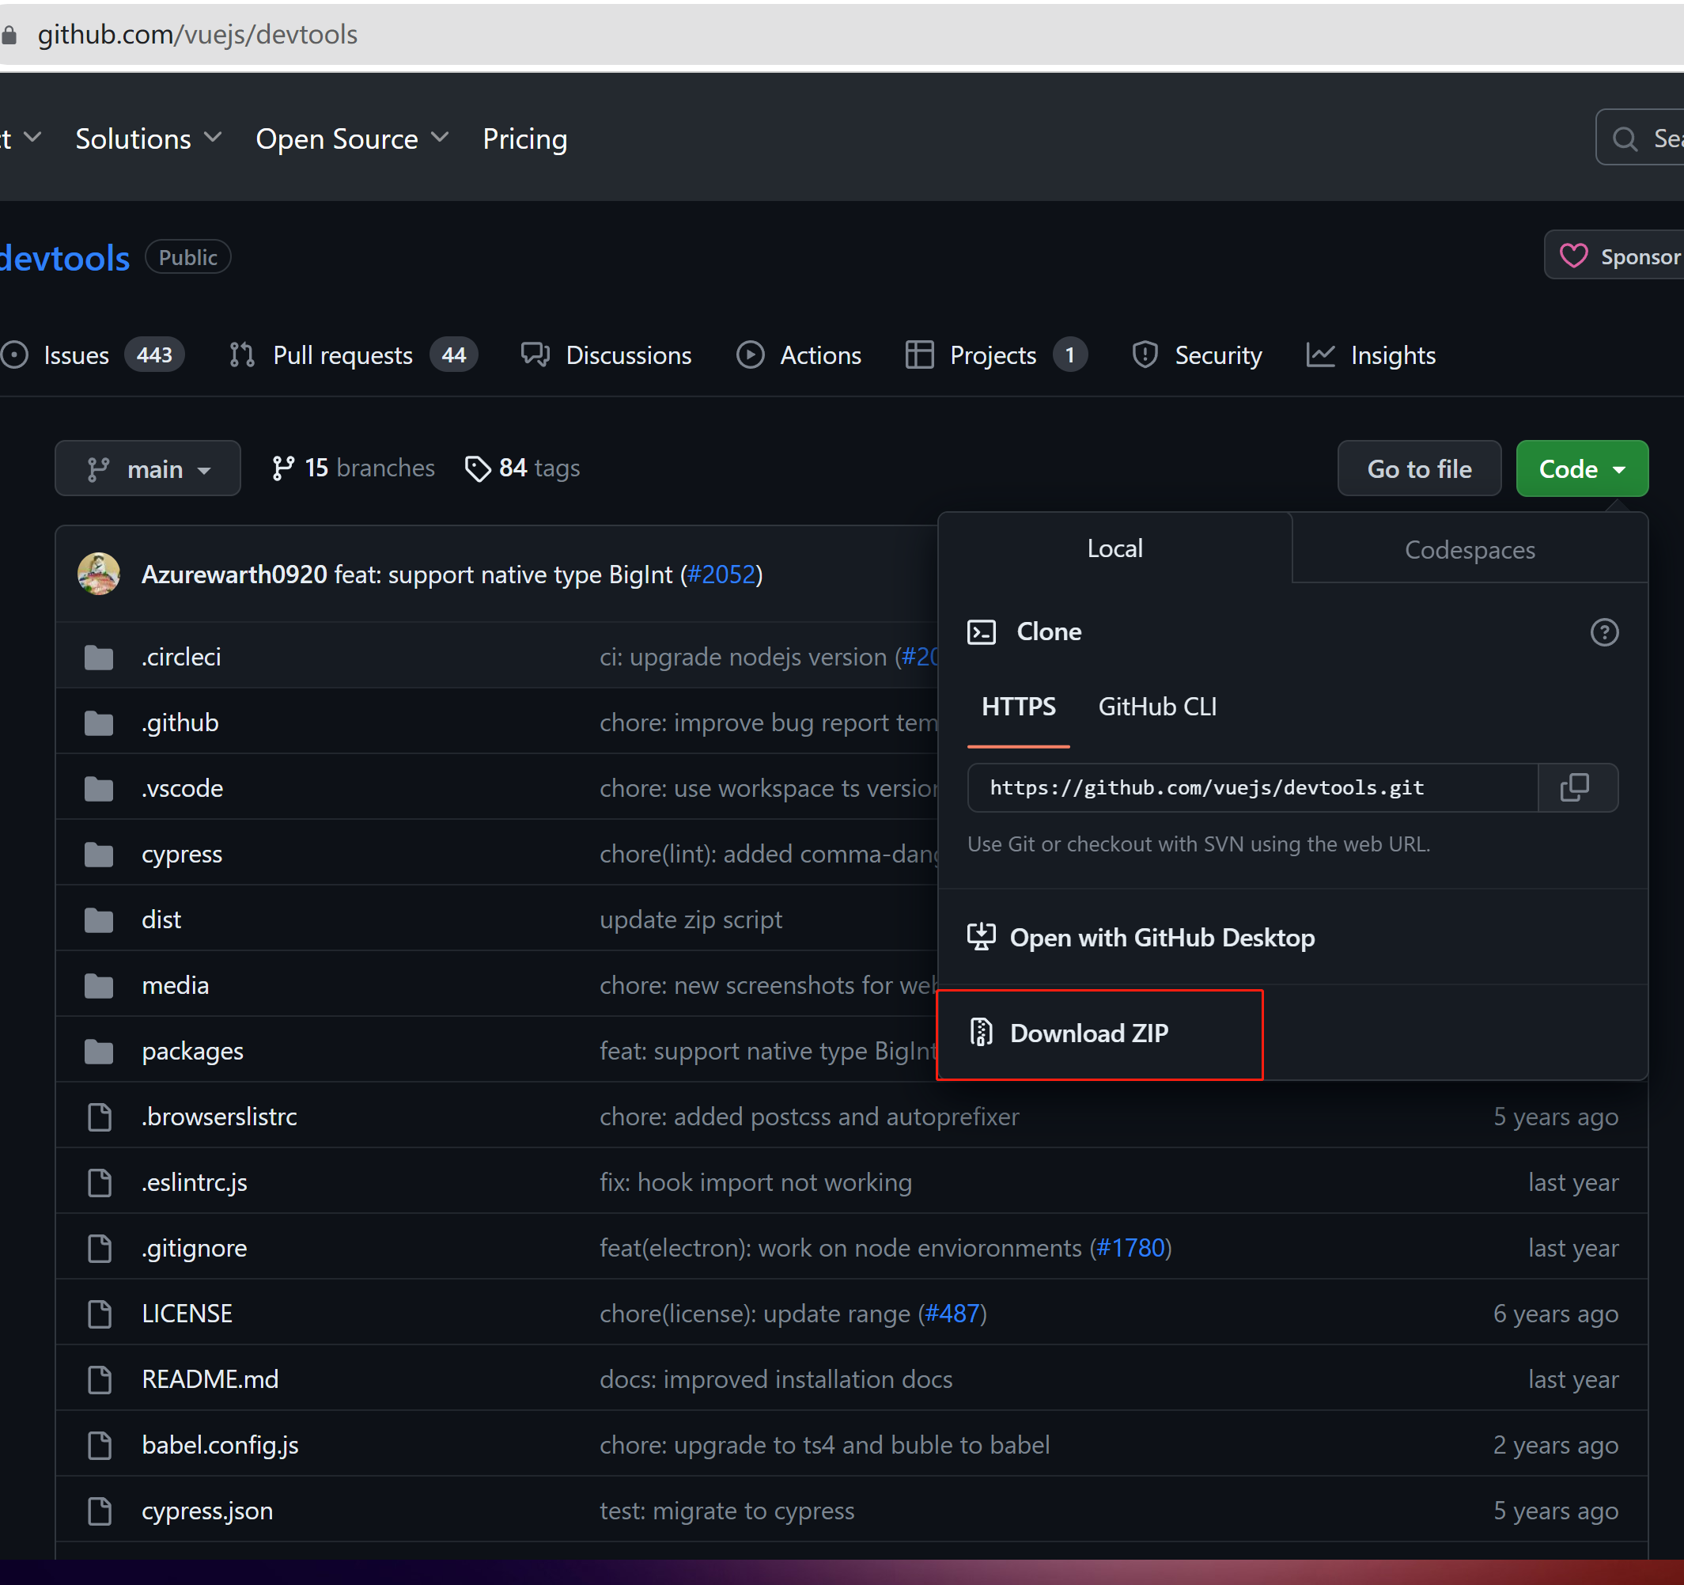Open the 'update zip script' commit message
1684x1585 pixels.
[691, 920]
